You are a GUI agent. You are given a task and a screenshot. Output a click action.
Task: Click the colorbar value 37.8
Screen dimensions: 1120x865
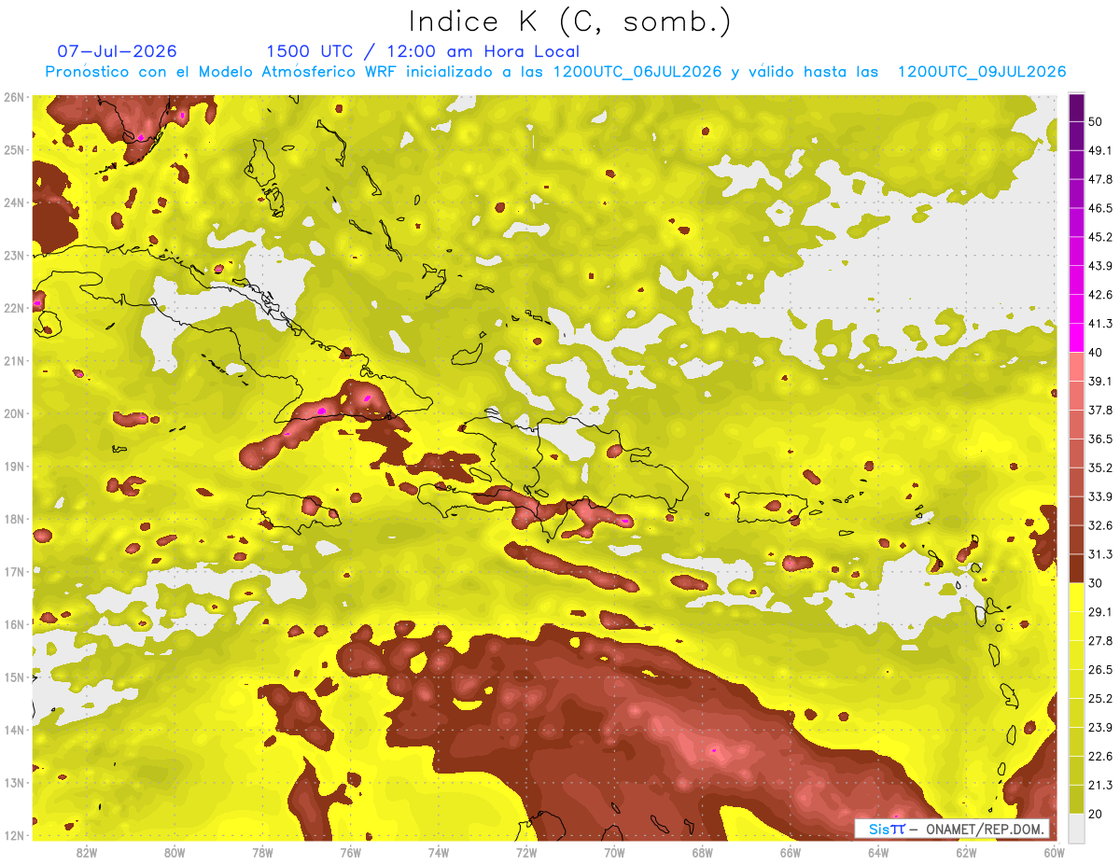(1100, 411)
